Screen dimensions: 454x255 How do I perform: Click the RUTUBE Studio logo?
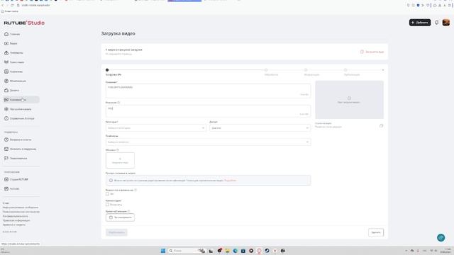point(24,23)
